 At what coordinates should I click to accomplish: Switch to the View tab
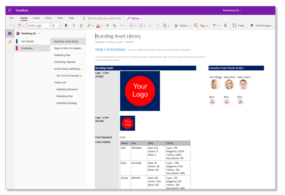[60, 18]
